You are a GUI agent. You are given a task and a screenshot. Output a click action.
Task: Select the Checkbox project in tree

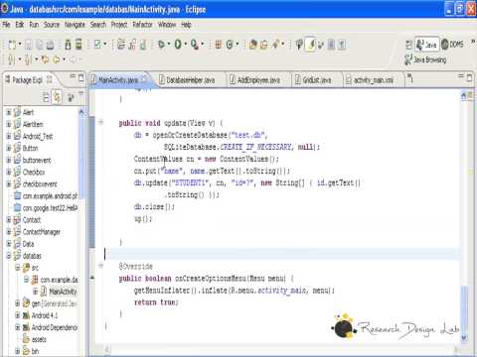tap(34, 172)
